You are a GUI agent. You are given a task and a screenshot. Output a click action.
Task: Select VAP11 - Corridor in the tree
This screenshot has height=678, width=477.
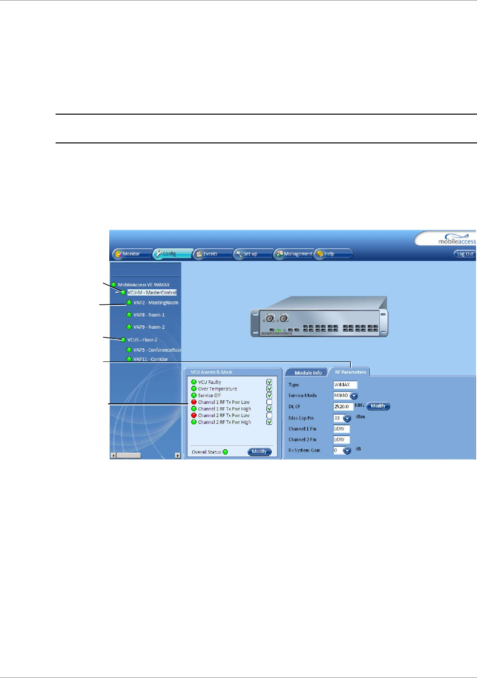tap(150, 359)
